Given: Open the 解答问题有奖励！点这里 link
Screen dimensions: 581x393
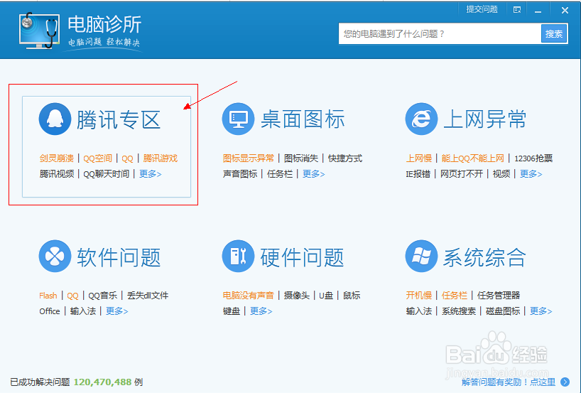Looking at the screenshot, I should [509, 382].
